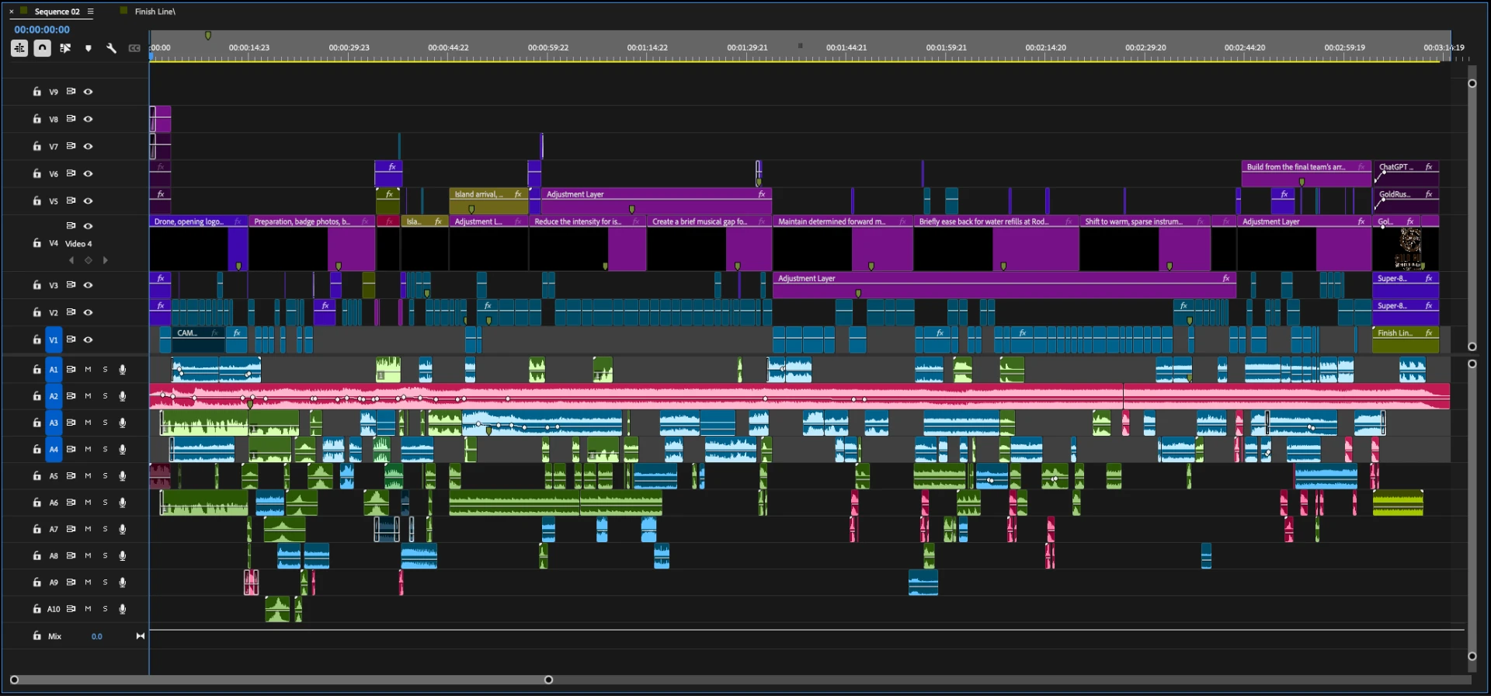Click the horizontal zoom scrollbar right handle
1491x696 pixels.
pyautogui.click(x=548, y=680)
